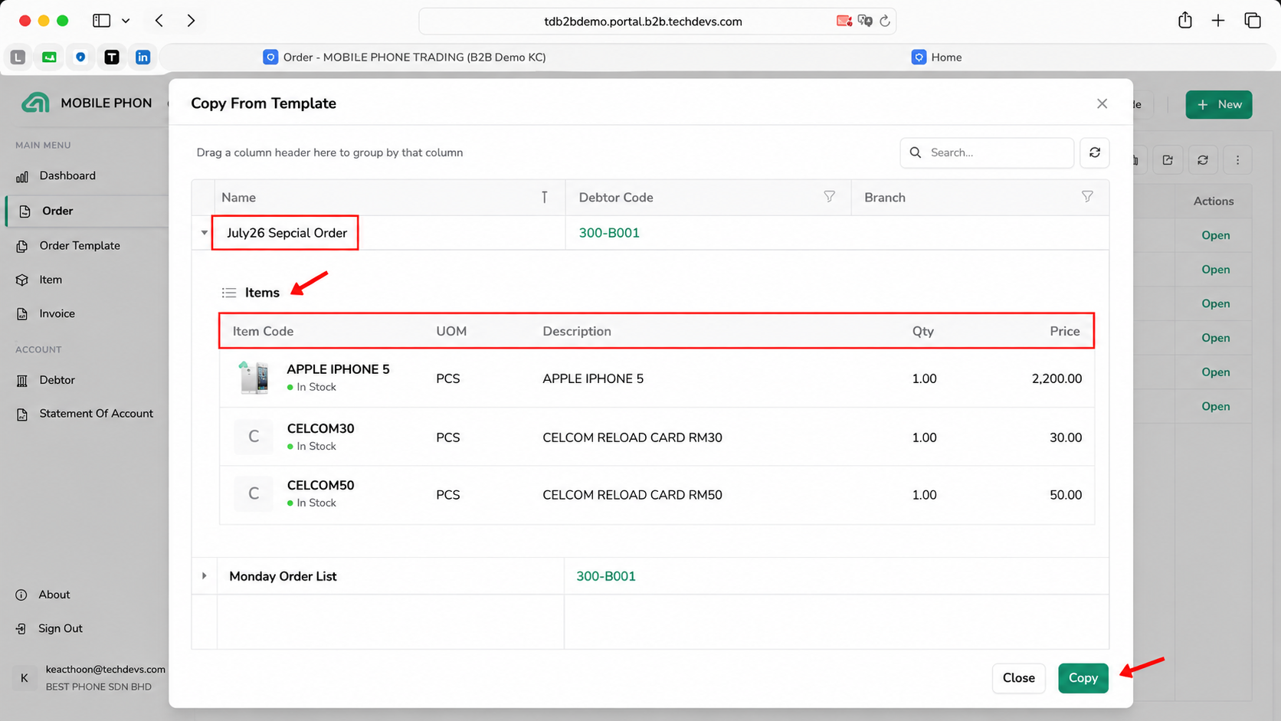Click translate icon in address bar
This screenshot has height=721, width=1281.
(865, 21)
